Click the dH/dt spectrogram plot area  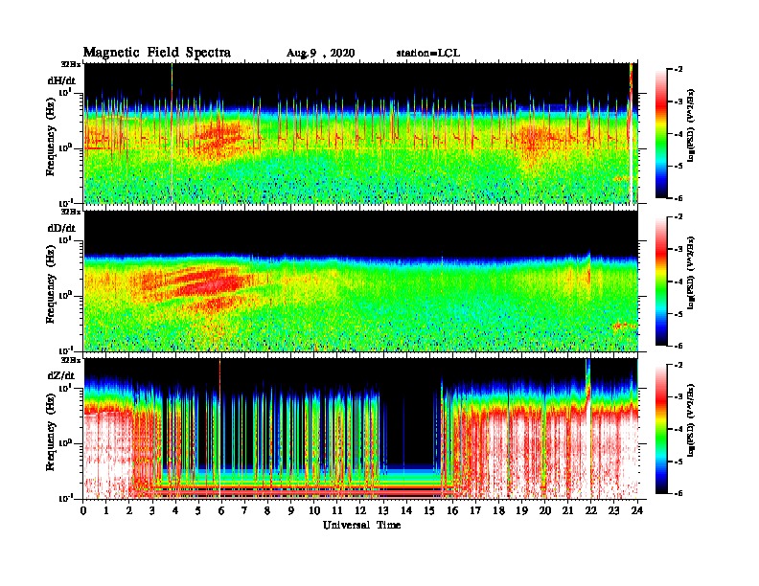click(x=361, y=133)
